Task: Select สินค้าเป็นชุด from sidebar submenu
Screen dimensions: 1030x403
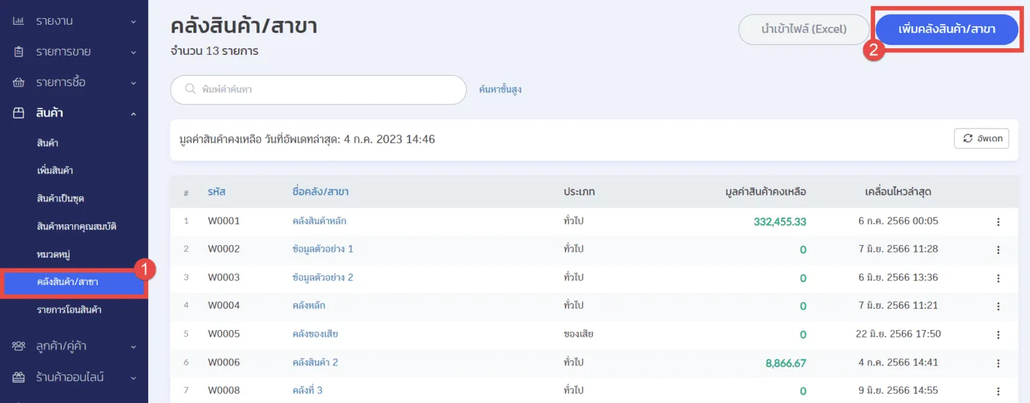Action: point(60,198)
